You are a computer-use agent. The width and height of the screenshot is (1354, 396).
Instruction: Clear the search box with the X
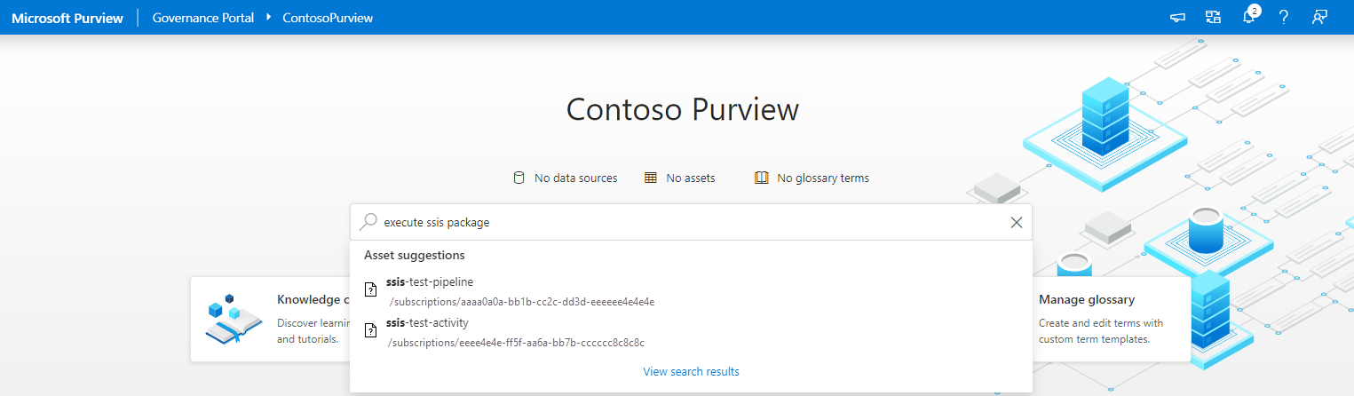point(1017,223)
